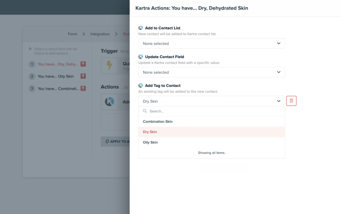Click the down arrow icon above results list
341x214 pixels.
tap(30, 48)
